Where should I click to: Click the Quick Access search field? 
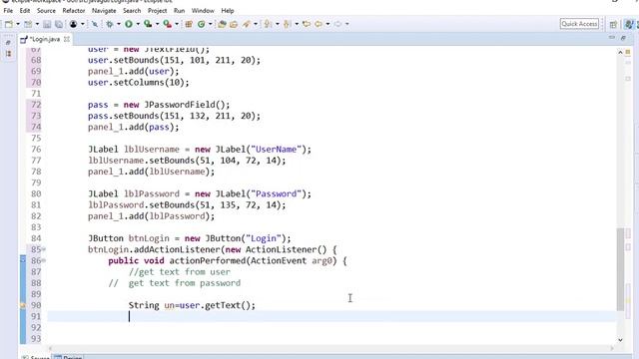[579, 24]
